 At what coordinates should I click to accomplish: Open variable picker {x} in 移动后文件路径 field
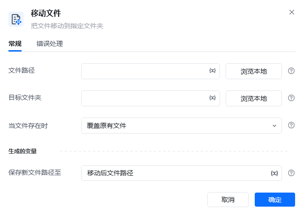[274, 173]
